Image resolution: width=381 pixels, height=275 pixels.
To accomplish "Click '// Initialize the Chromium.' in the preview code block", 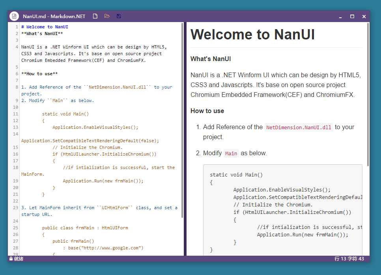I will point(273,204).
